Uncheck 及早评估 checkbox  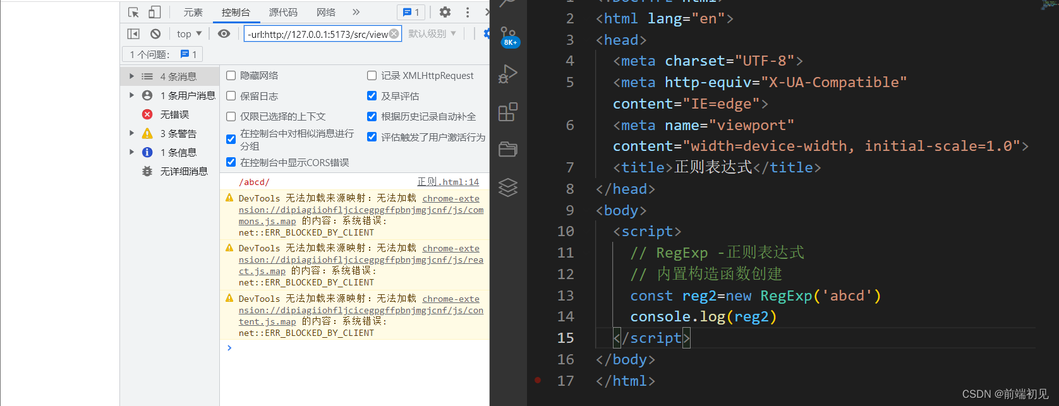372,96
